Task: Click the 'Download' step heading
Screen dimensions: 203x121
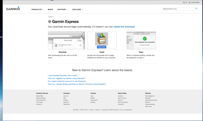Action: point(62,52)
